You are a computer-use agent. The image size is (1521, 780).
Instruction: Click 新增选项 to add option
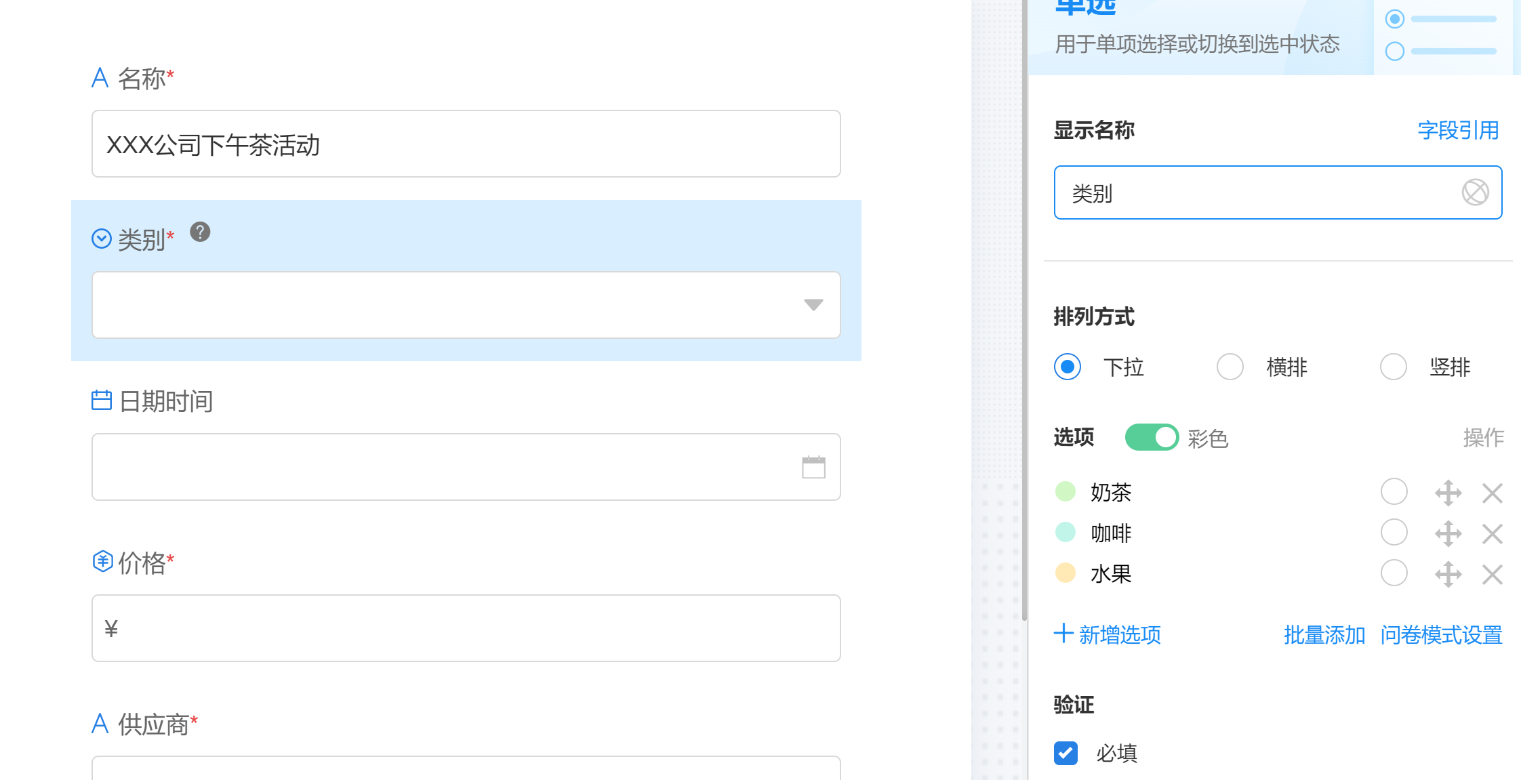pyautogui.click(x=1108, y=635)
